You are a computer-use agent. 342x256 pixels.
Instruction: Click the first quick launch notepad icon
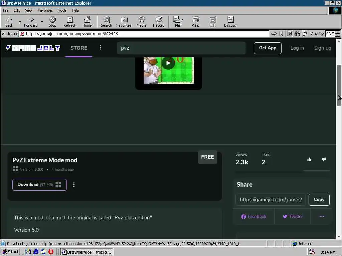tap(28, 252)
